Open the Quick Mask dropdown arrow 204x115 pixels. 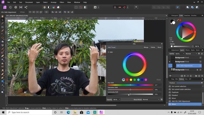[x=98, y=7]
